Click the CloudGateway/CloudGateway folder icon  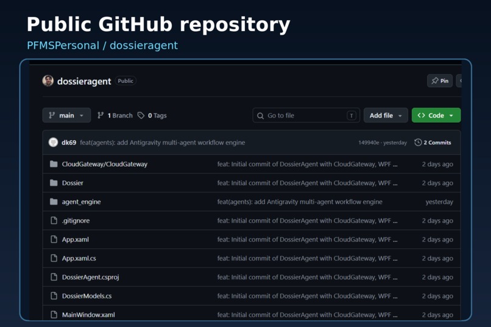click(x=54, y=164)
